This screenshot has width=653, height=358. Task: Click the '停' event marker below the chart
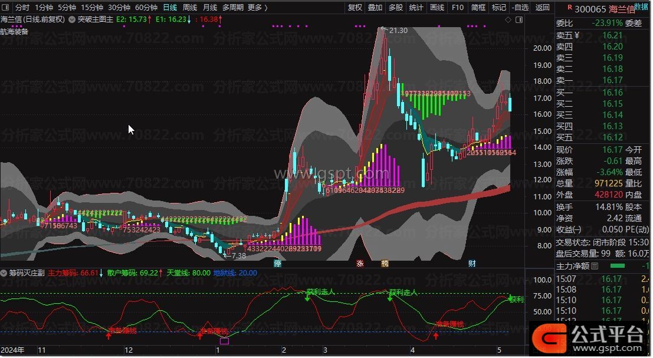278,264
